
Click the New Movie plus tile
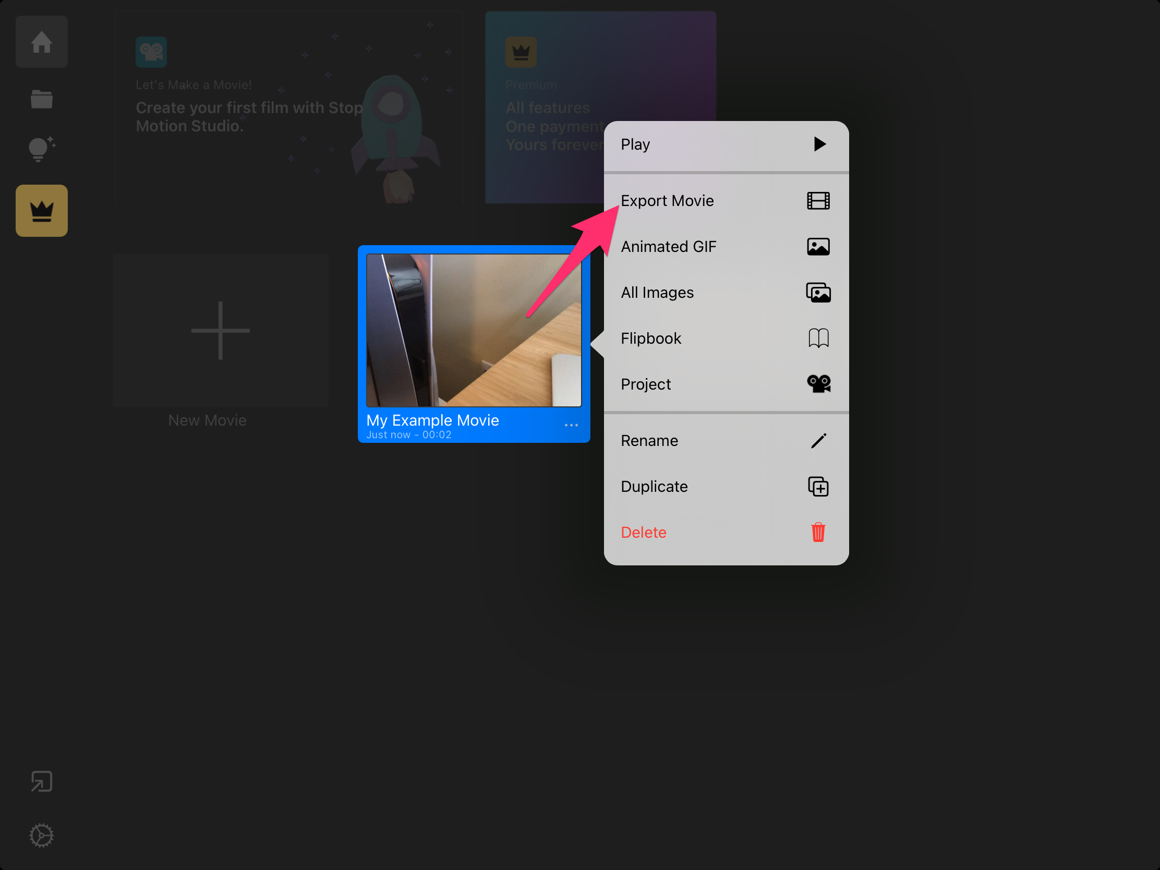(220, 330)
